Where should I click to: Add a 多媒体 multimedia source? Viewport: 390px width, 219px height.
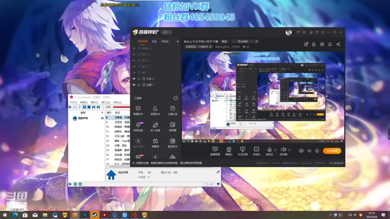[x=256, y=151]
